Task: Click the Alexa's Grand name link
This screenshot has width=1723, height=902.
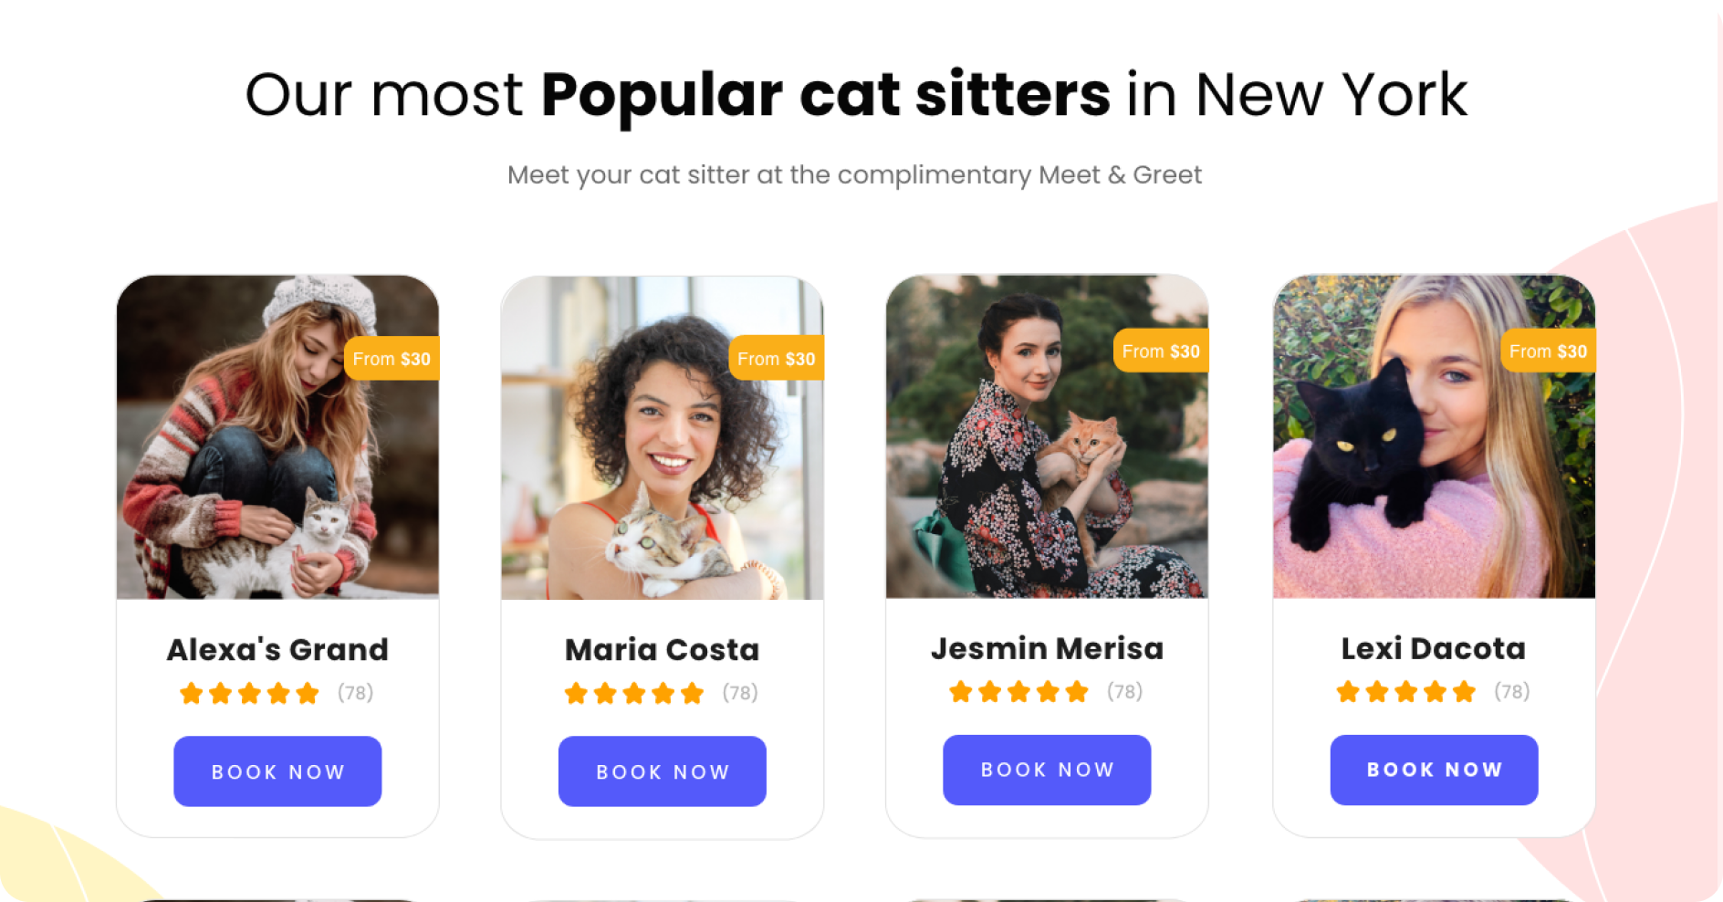Action: pos(277,650)
